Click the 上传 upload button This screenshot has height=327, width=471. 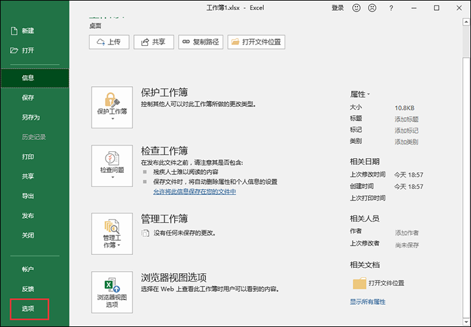tap(109, 42)
